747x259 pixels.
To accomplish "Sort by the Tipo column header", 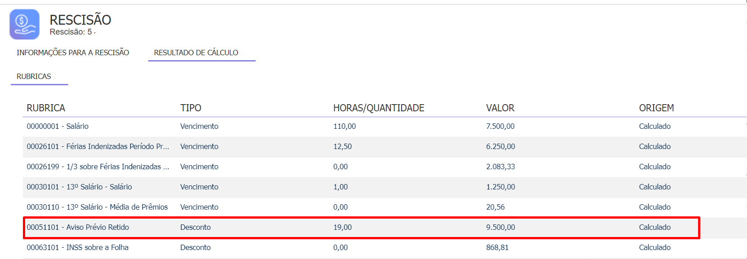I will coord(191,108).
